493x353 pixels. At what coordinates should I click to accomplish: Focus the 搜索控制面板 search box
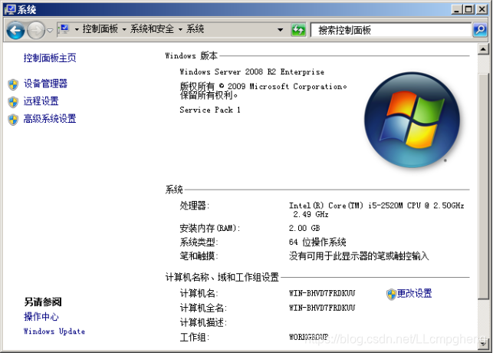tap(391, 30)
